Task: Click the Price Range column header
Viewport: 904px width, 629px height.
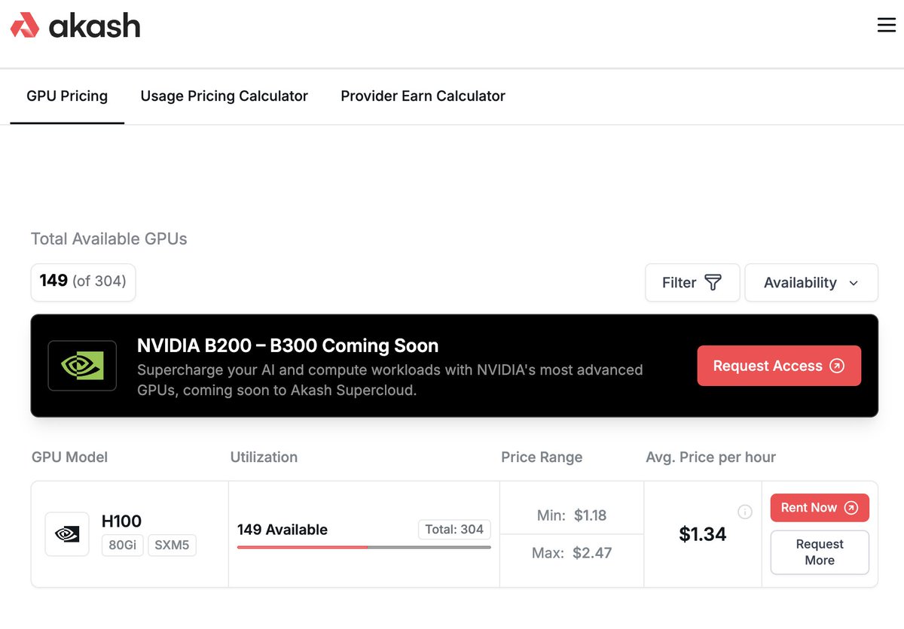Action: point(542,457)
